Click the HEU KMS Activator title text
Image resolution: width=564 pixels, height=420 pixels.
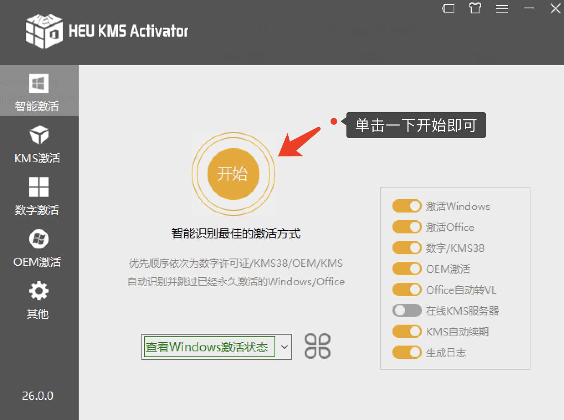(x=128, y=31)
